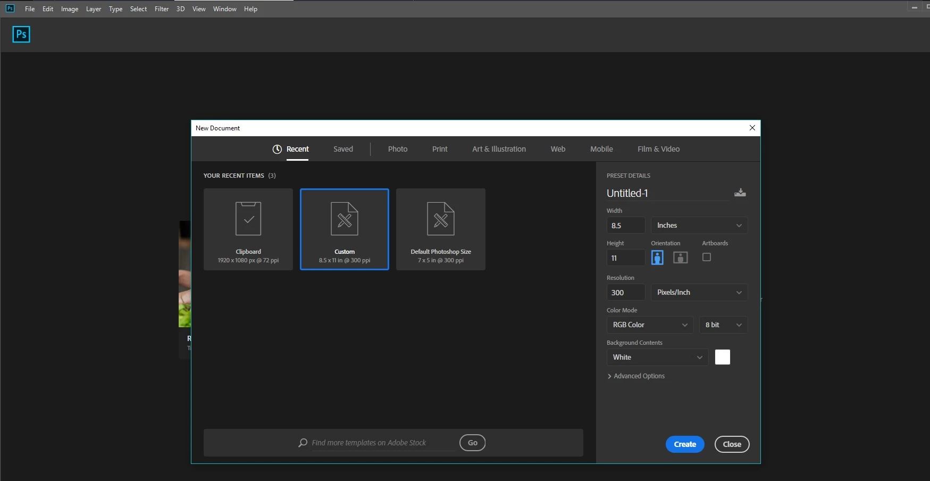The image size is (930, 481).
Task: Click the Go button for Adobe Stock
Action: (472, 443)
